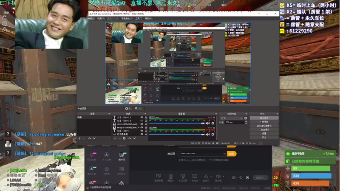340x191 pixels.
Task: Toggle visibility of the third image source
Action: [x=142, y=124]
